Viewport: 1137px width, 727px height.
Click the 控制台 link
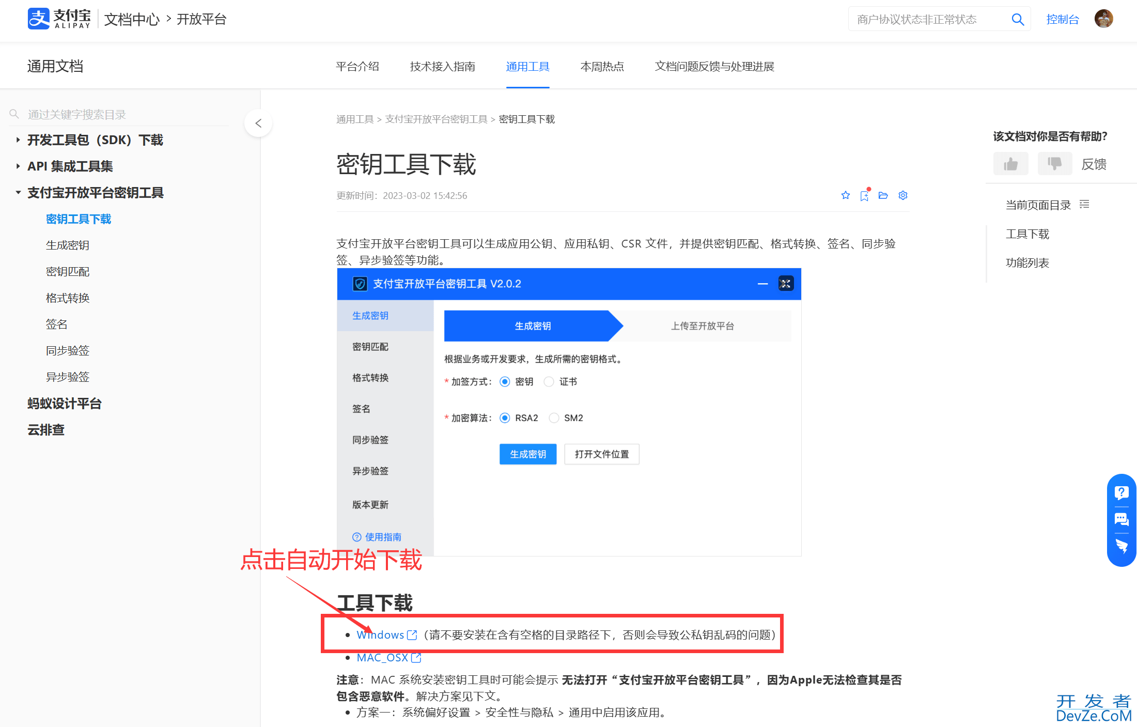(1063, 19)
